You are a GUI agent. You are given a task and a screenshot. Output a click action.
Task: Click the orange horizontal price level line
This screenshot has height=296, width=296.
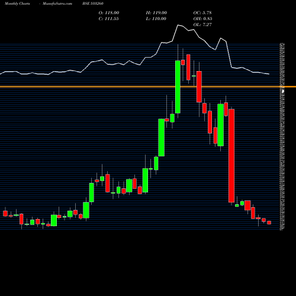click(148, 86)
